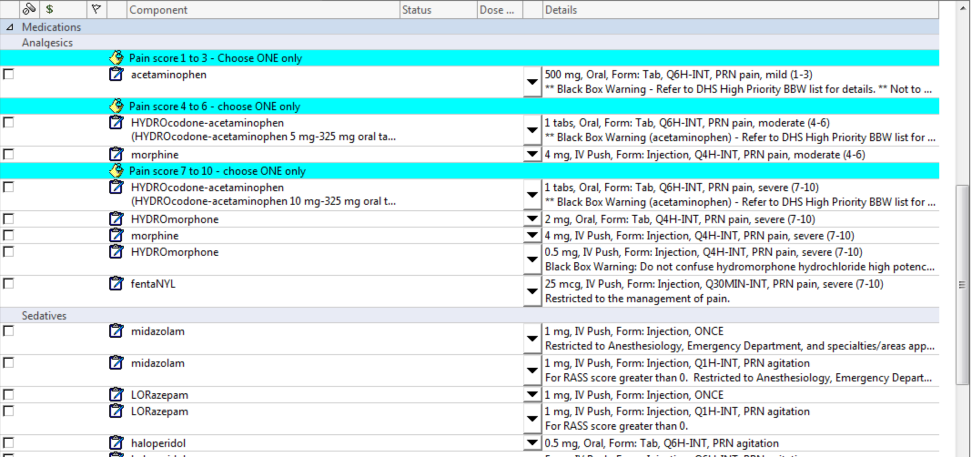Click the order icon beside haloperidol
Image resolution: width=972 pixels, height=457 pixels.
coord(116,442)
